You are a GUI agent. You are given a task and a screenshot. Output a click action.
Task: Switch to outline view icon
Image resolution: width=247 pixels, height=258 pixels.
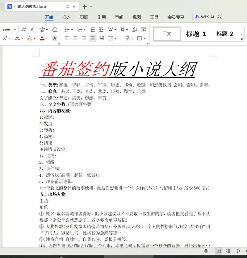228,251
